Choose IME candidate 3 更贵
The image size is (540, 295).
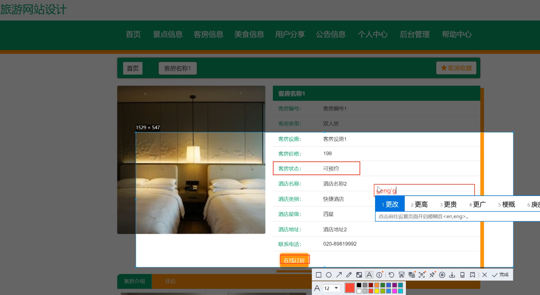[x=448, y=204]
